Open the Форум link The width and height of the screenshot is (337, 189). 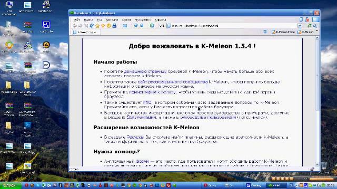click(142, 161)
